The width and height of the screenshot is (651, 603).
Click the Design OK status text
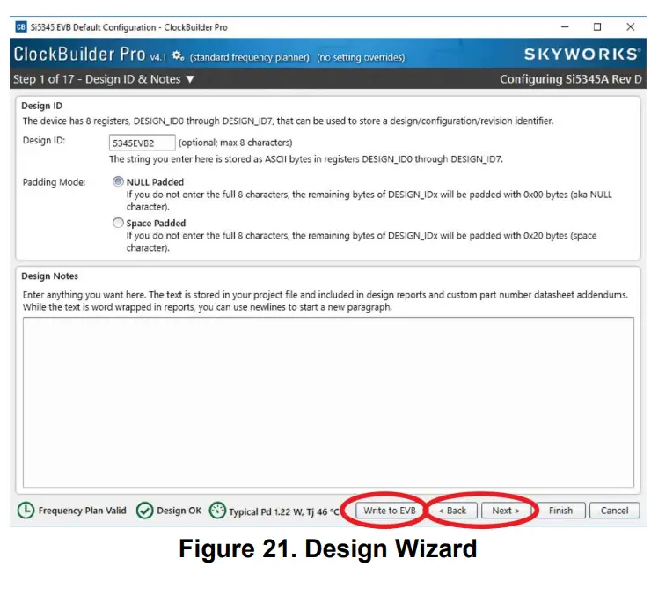179,511
